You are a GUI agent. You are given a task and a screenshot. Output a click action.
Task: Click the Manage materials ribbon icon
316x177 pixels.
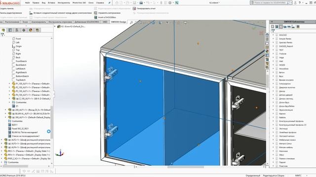(x=95, y=13)
